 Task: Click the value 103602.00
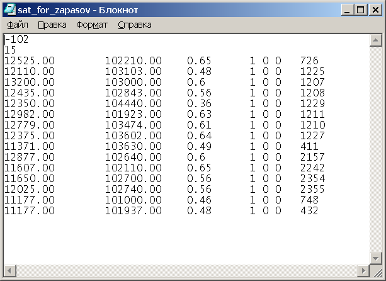(x=133, y=135)
